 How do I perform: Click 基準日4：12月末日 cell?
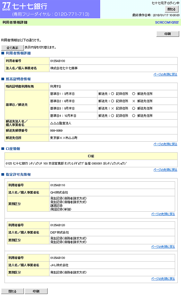pyautogui.click(x=73, y=116)
